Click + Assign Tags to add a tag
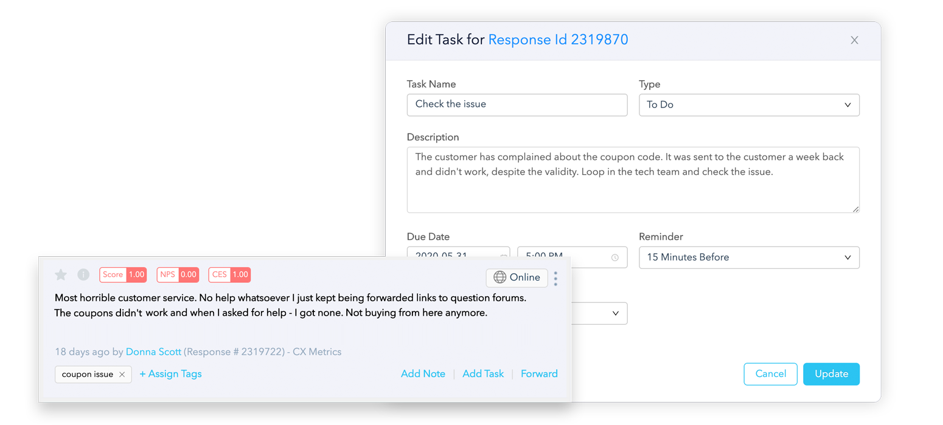This screenshot has width=943, height=425. click(170, 373)
